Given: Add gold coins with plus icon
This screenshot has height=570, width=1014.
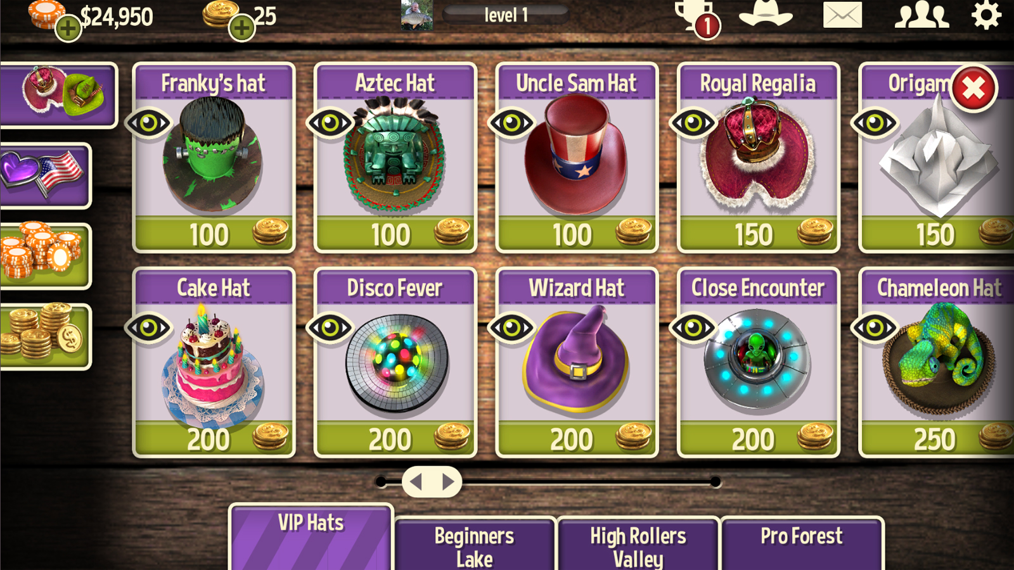Looking at the screenshot, I should coord(241,27).
